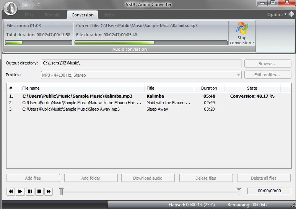Expand the Stop conversion dropdown arrow

(253, 43)
